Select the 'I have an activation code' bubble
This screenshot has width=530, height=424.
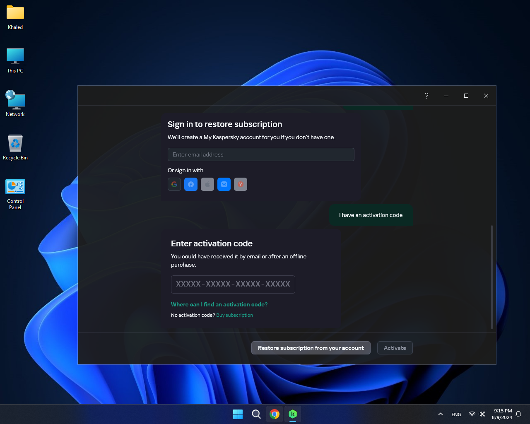(x=371, y=215)
